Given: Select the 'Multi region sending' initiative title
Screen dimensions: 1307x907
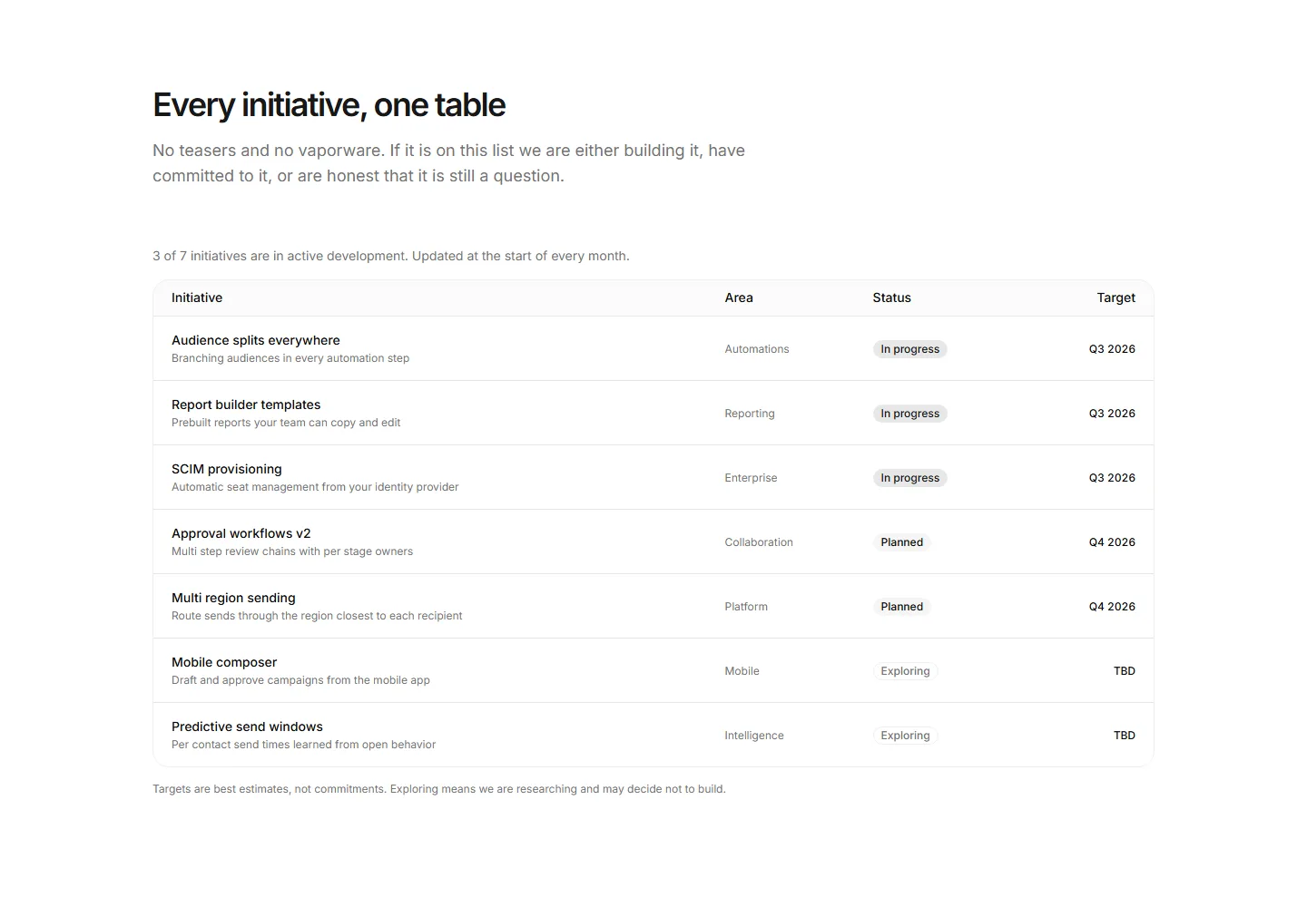Looking at the screenshot, I should coord(233,598).
